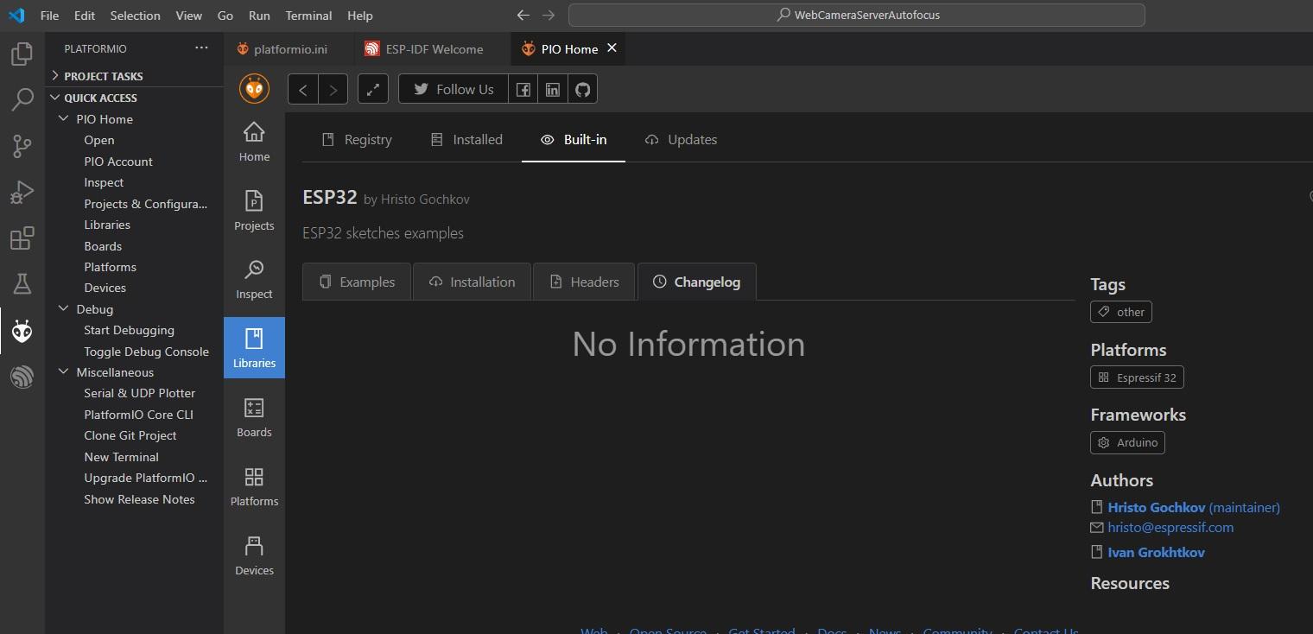
Task: Close the PIO Home editor tab
Action: 612,48
